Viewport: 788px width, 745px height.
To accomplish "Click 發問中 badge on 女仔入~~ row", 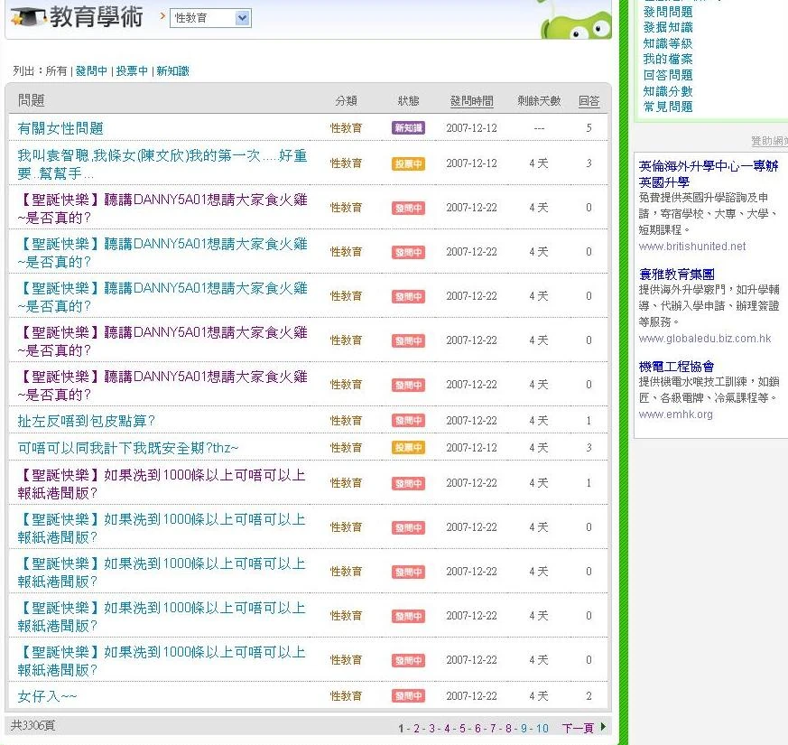I will point(408,695).
